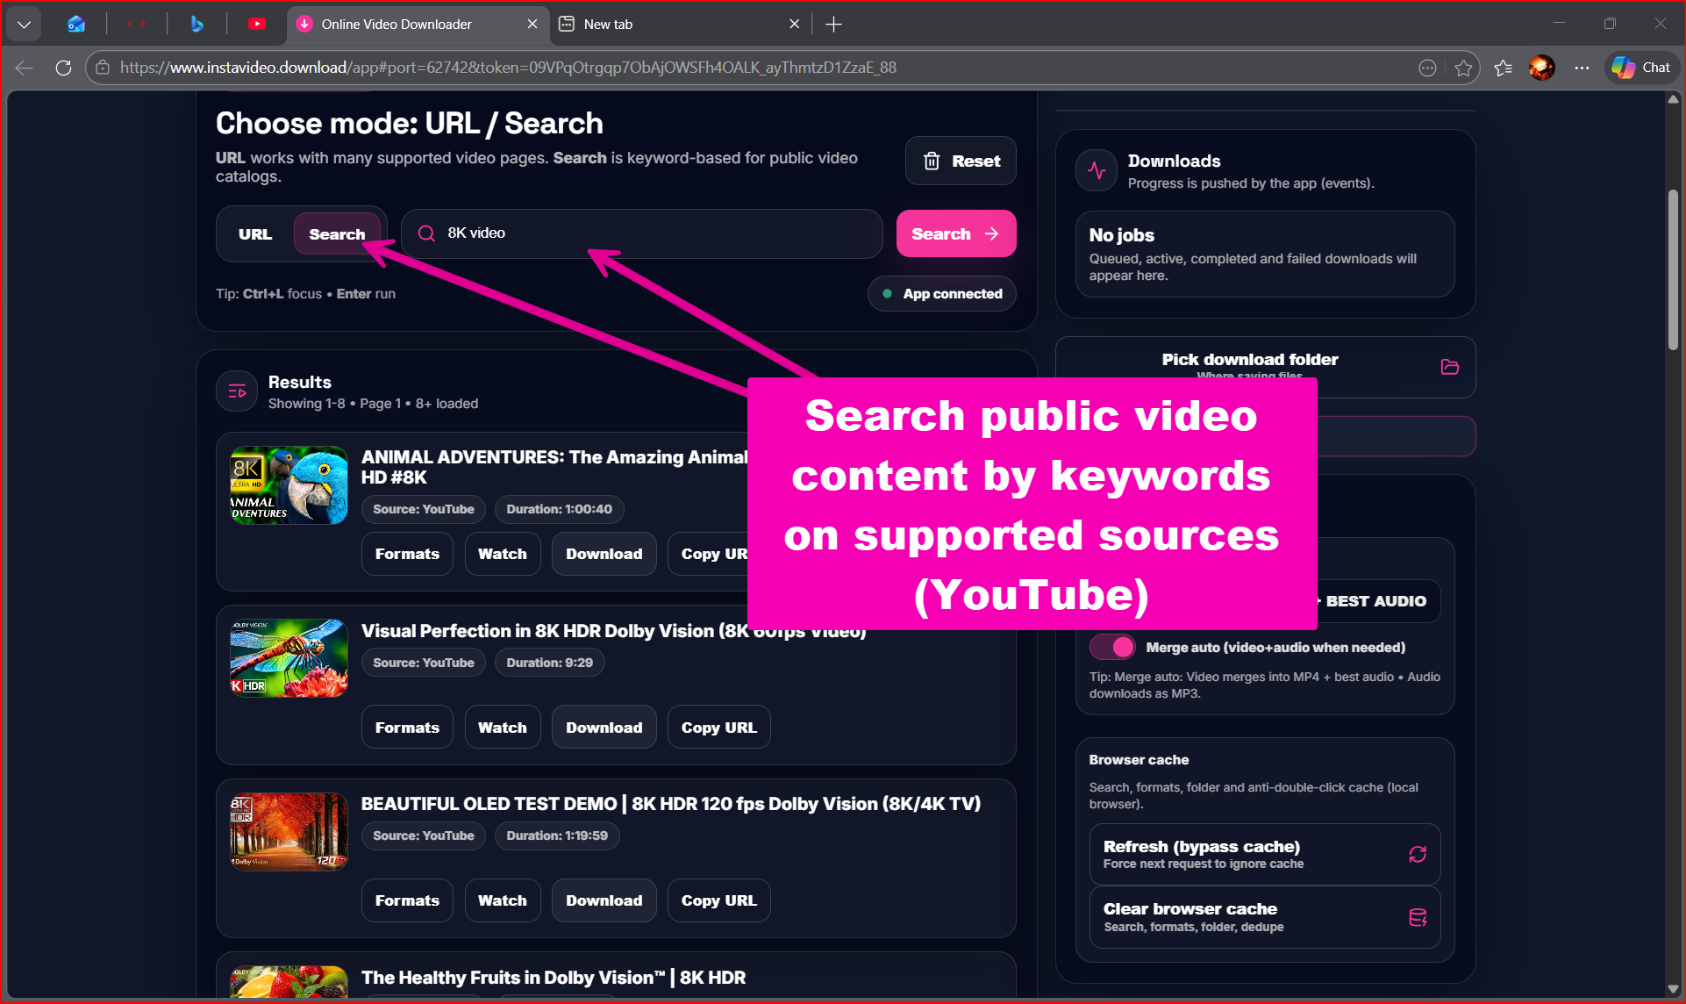Switch to the New tab
The width and height of the screenshot is (1686, 1004).
point(608,24)
